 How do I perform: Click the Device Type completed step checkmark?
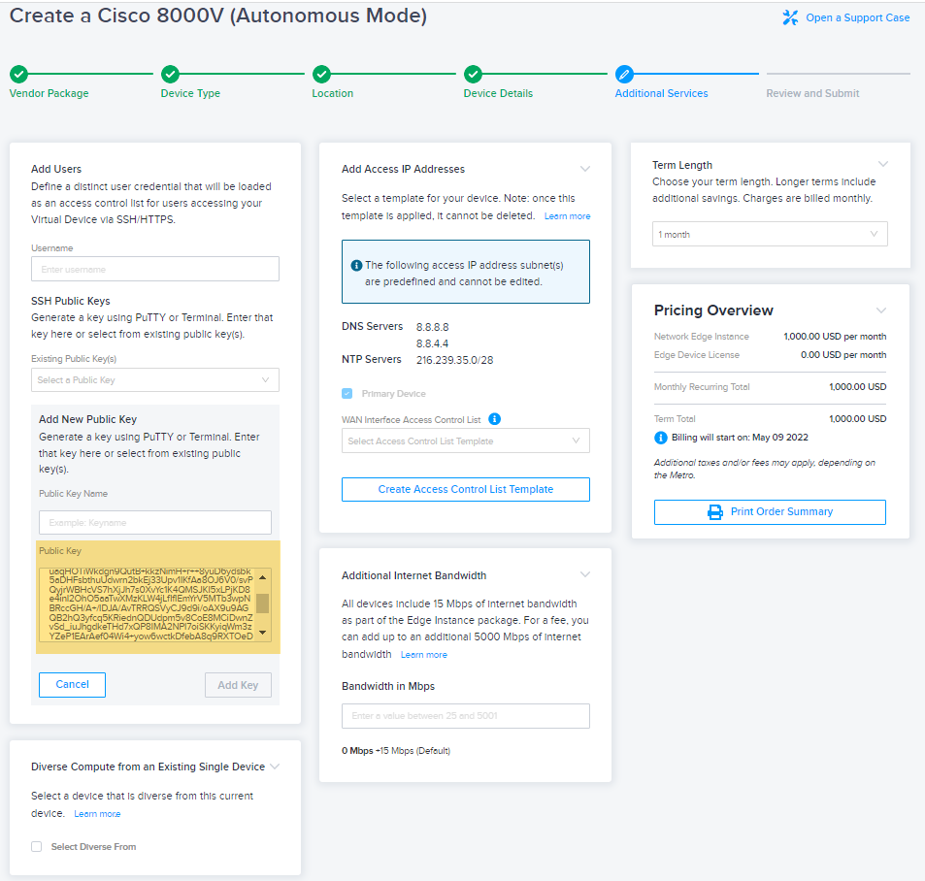pos(171,75)
